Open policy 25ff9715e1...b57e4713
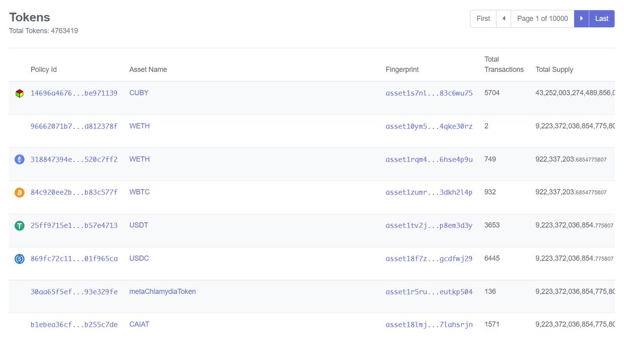This screenshot has width=624, height=346. pos(74,225)
